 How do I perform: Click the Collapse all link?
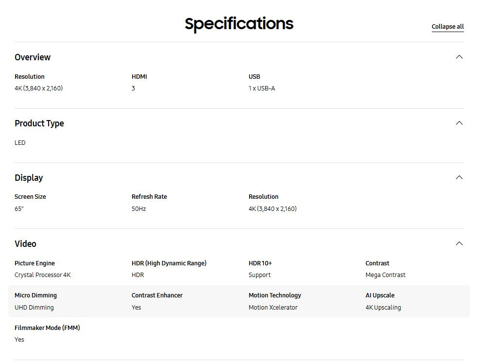pos(447,27)
